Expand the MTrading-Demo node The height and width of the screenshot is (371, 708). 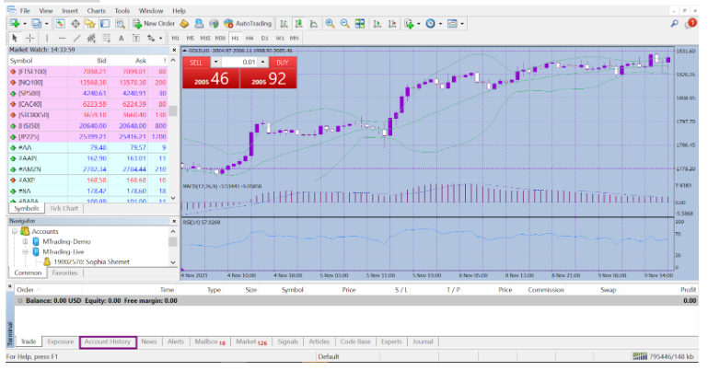(25, 242)
